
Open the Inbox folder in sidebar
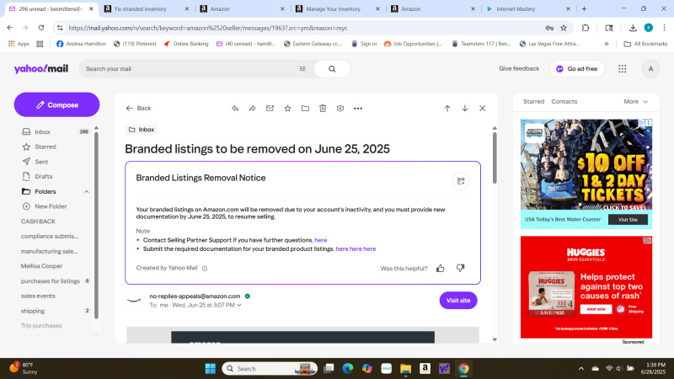[x=42, y=131]
